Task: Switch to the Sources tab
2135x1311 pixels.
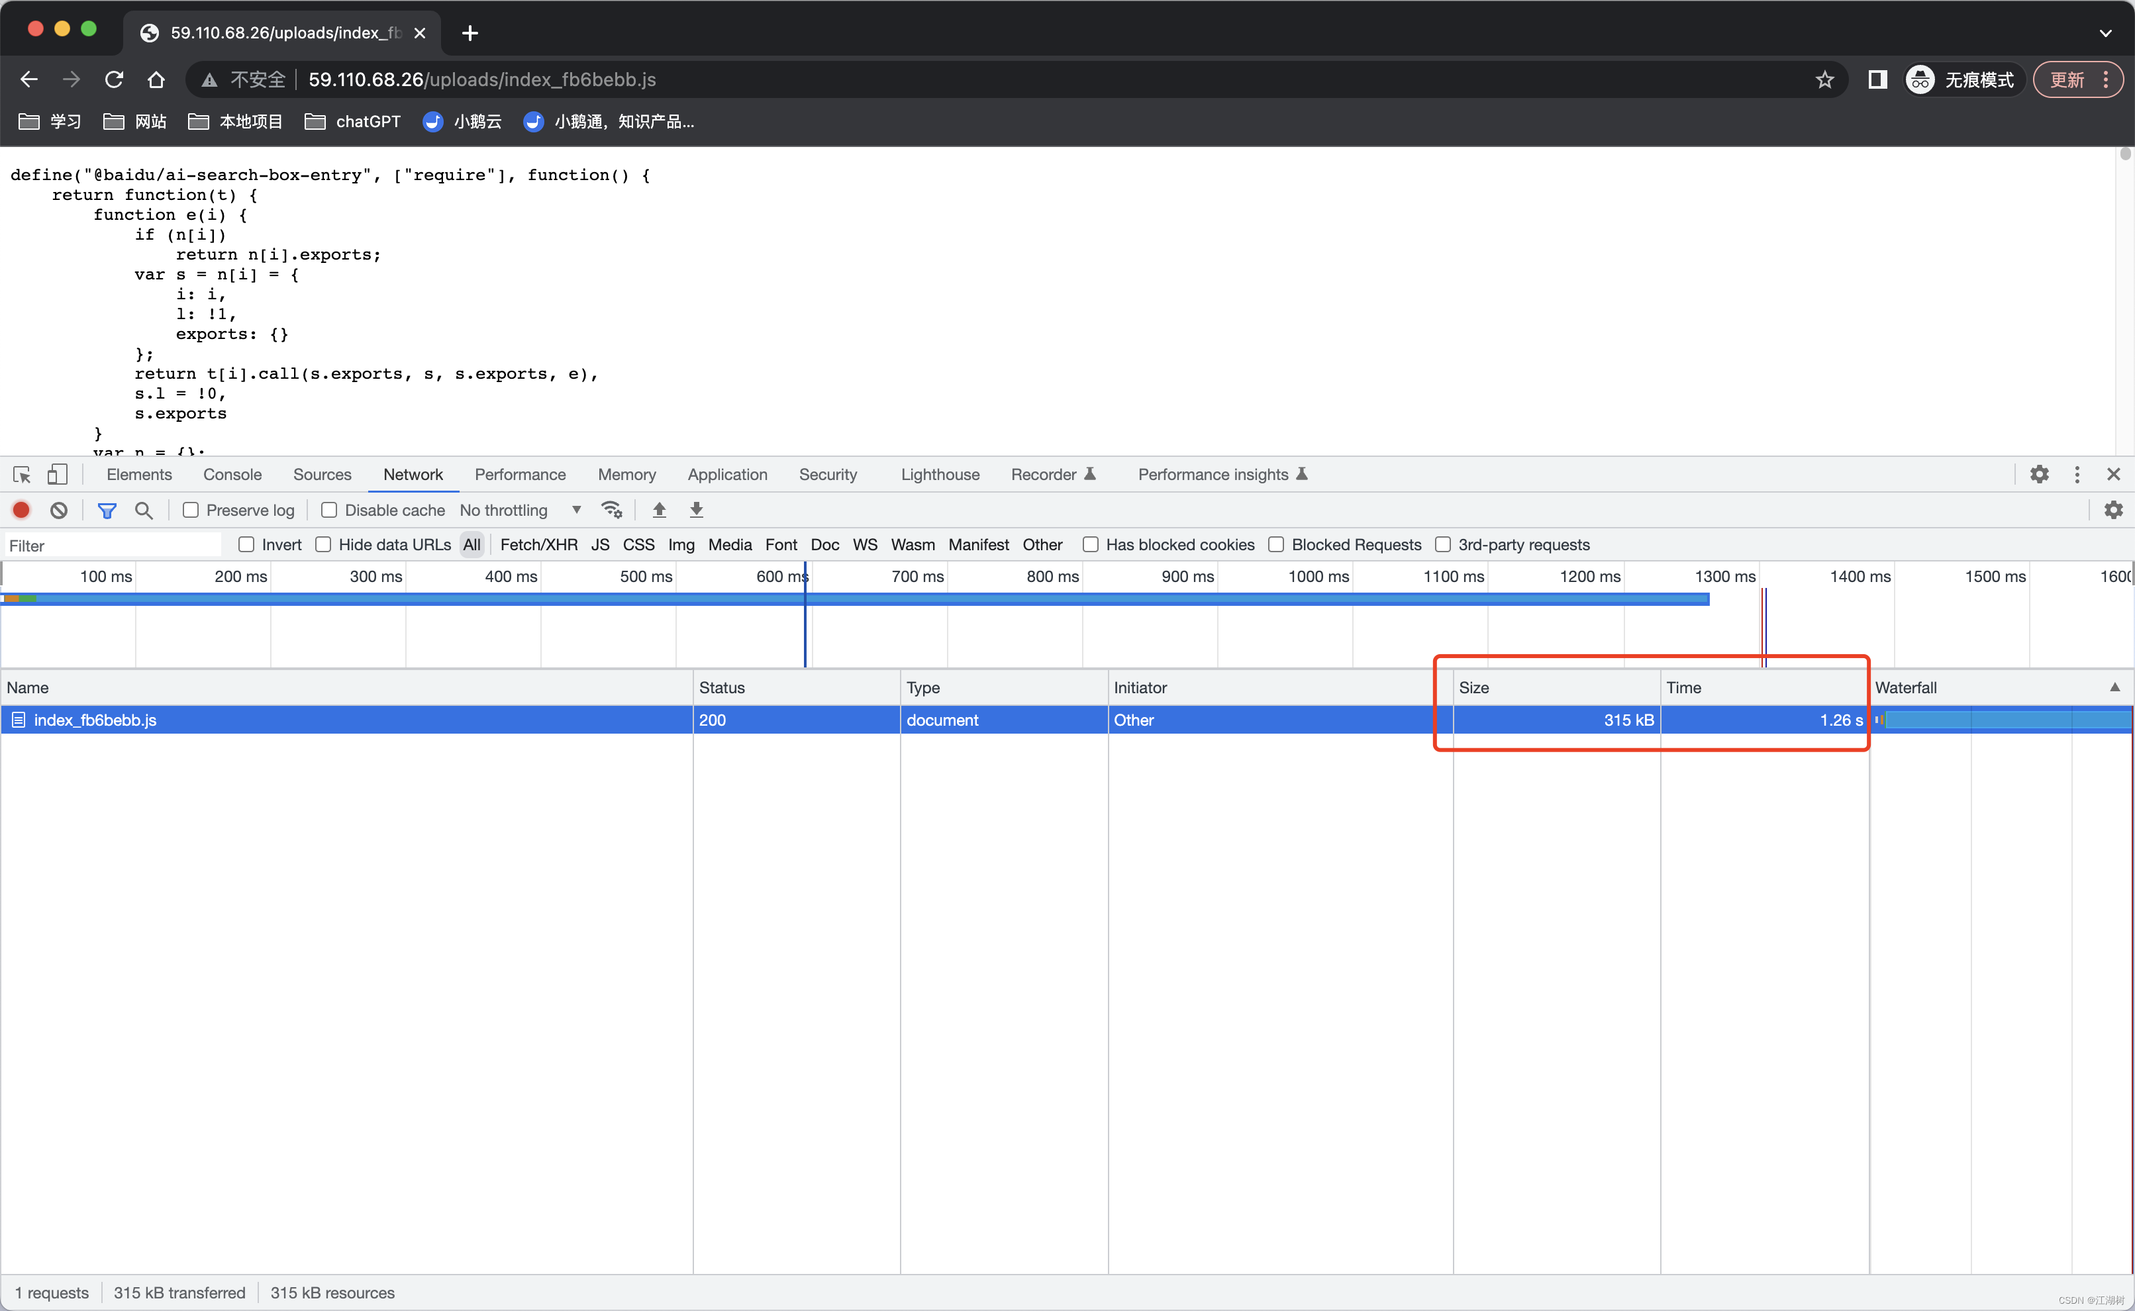Action: click(x=322, y=474)
